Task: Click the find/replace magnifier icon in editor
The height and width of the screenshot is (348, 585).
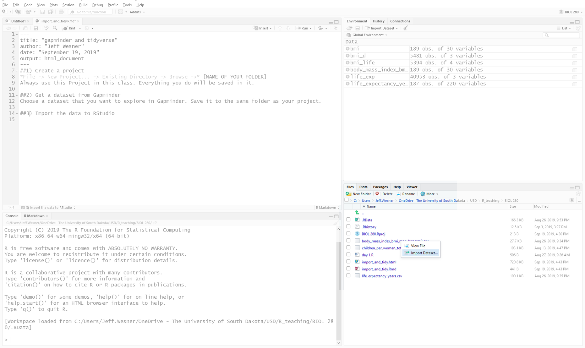Action: click(55, 28)
